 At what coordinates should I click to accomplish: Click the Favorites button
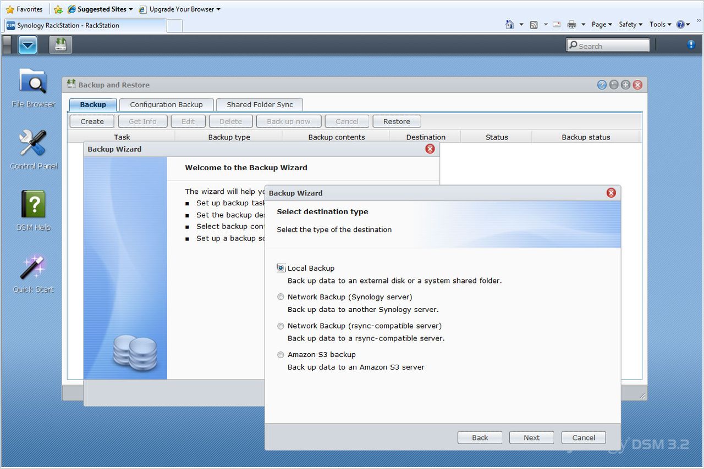(24, 9)
